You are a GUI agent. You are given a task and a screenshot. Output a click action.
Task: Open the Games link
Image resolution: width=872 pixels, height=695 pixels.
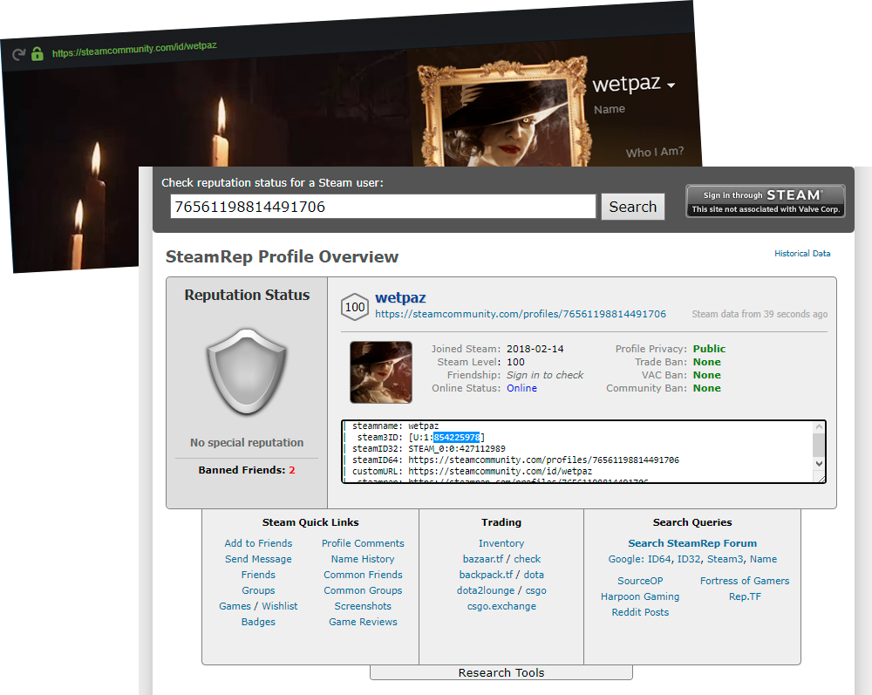[x=235, y=606]
